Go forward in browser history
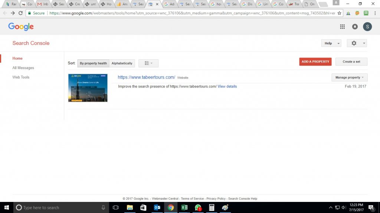Image resolution: width=380 pixels, height=213 pixels. (x=13, y=13)
